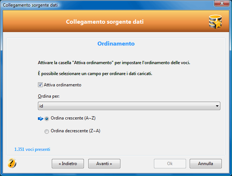This screenshot has width=232, height=176.
Task: Cancel the dialog with Annulla
Action: pyautogui.click(x=206, y=164)
